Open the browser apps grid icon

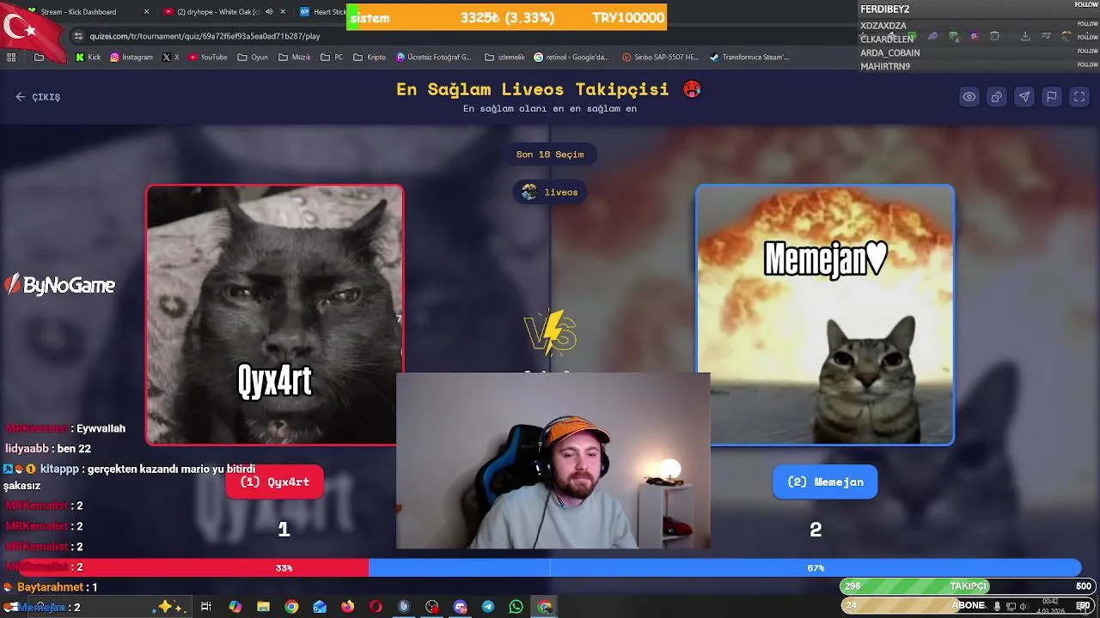click(x=11, y=58)
